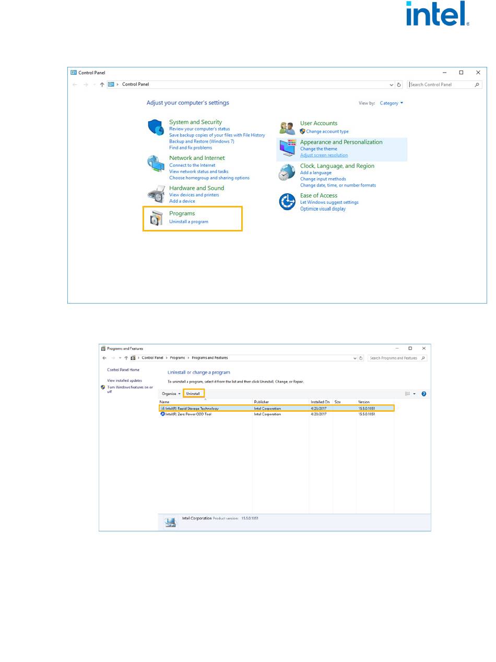Viewport: 496px width, 662px height.
Task: Click change view icon in Programs and Features
Action: click(x=408, y=394)
